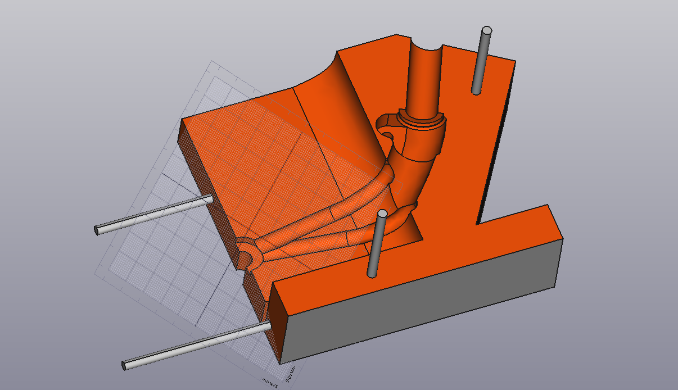This screenshot has width=678, height=390.
Task: Click the grid dimension label at the bottom
Action: [270, 380]
